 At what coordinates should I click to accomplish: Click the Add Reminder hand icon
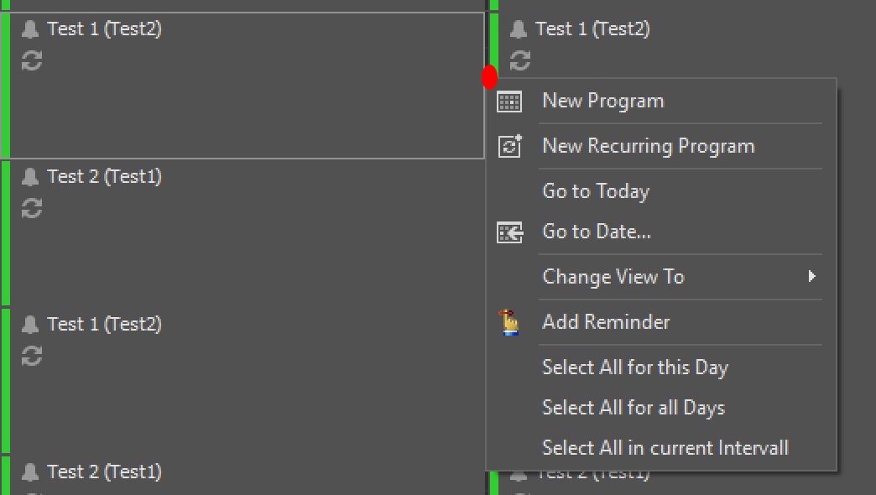[x=509, y=322]
